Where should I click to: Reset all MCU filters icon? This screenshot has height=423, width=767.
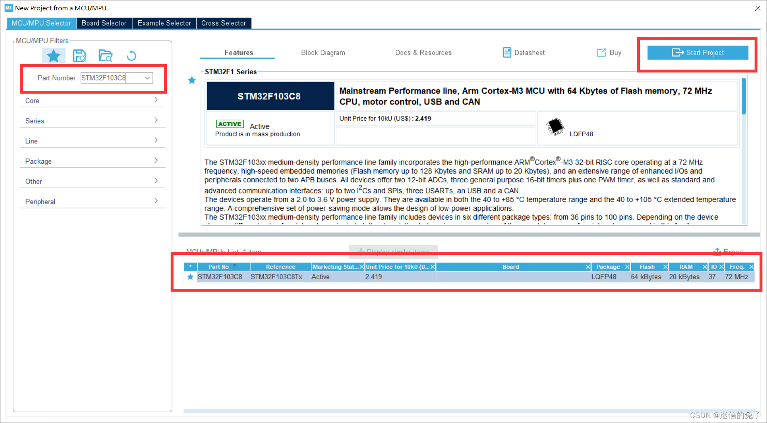coord(131,56)
